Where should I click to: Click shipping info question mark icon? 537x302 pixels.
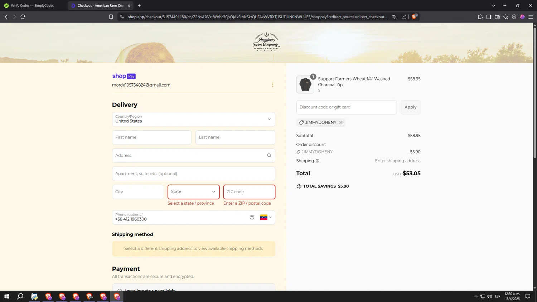(318, 161)
